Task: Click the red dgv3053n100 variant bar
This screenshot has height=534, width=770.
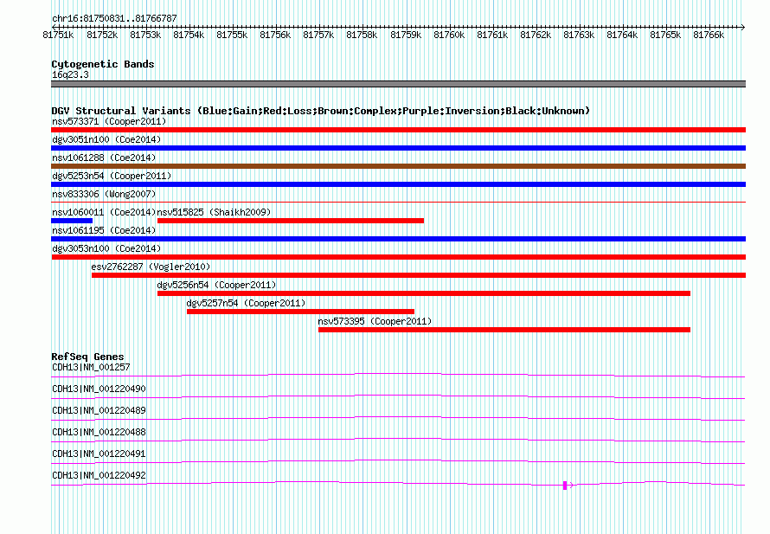Action: pos(398,257)
